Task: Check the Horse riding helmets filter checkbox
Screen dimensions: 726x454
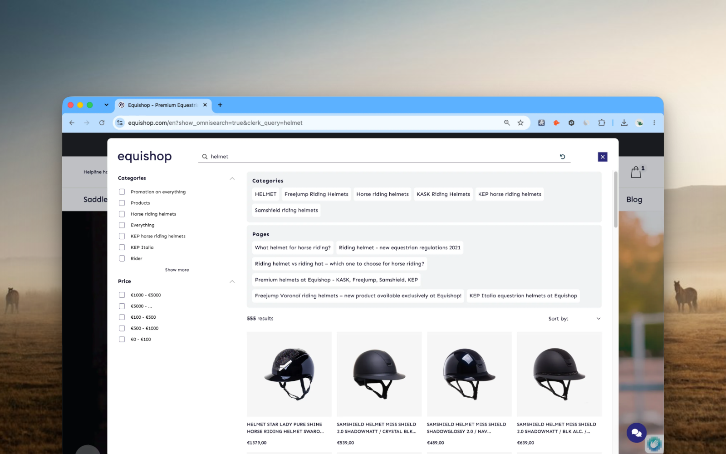Action: pos(122,214)
